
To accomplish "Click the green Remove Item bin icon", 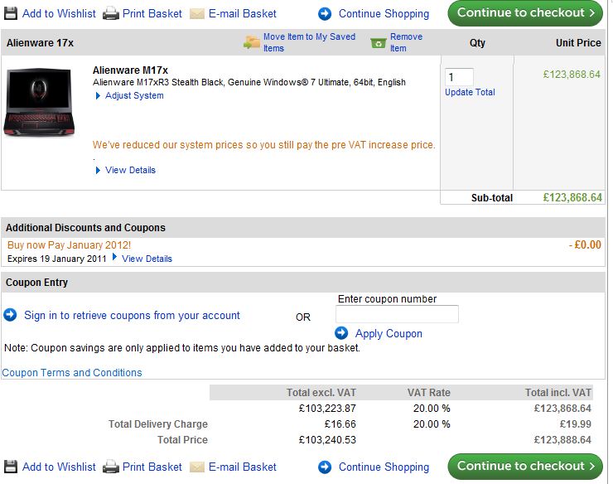I will click(x=378, y=42).
